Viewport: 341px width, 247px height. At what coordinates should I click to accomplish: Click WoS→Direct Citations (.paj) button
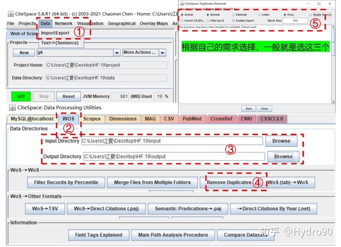[106, 209]
